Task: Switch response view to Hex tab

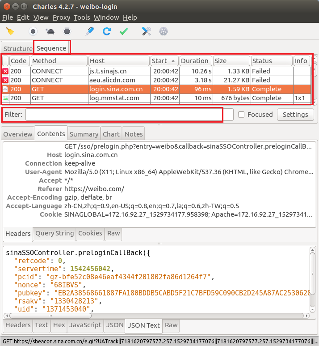Action: (x=59, y=325)
